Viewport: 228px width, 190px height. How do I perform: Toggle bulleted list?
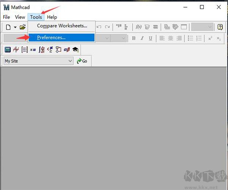coord(190,38)
